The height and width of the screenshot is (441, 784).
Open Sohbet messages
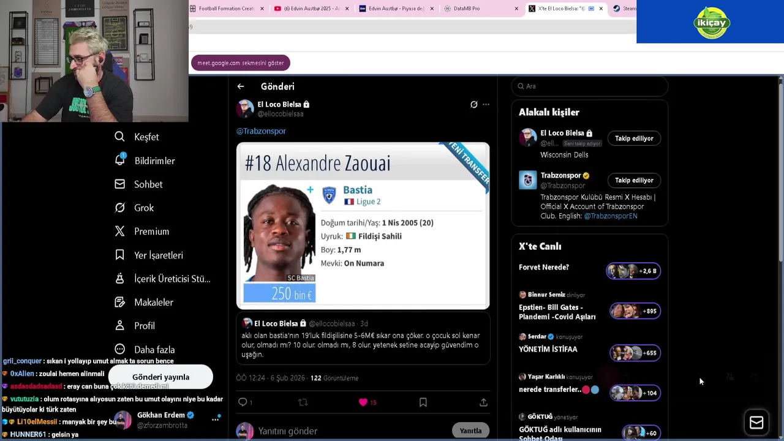pos(138,184)
